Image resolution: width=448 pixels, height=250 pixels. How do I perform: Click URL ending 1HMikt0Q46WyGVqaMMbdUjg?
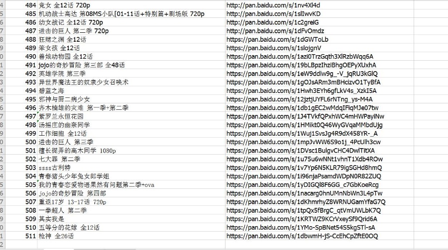(305, 125)
